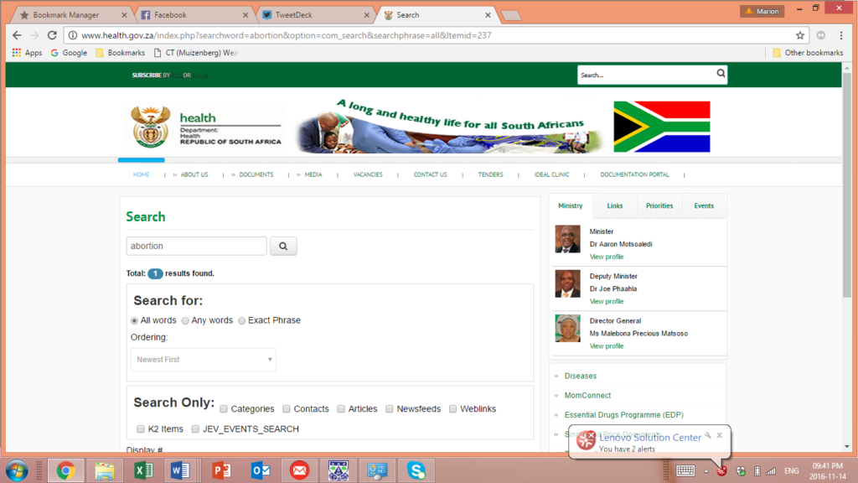Close the Lenovo Solution Center notification
Screen dimensions: 858x483
tap(720, 435)
